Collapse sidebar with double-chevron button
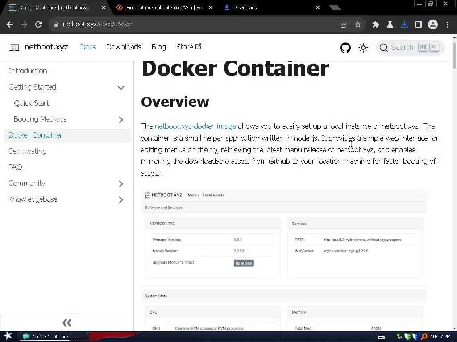457x342 pixels. pyautogui.click(x=67, y=322)
